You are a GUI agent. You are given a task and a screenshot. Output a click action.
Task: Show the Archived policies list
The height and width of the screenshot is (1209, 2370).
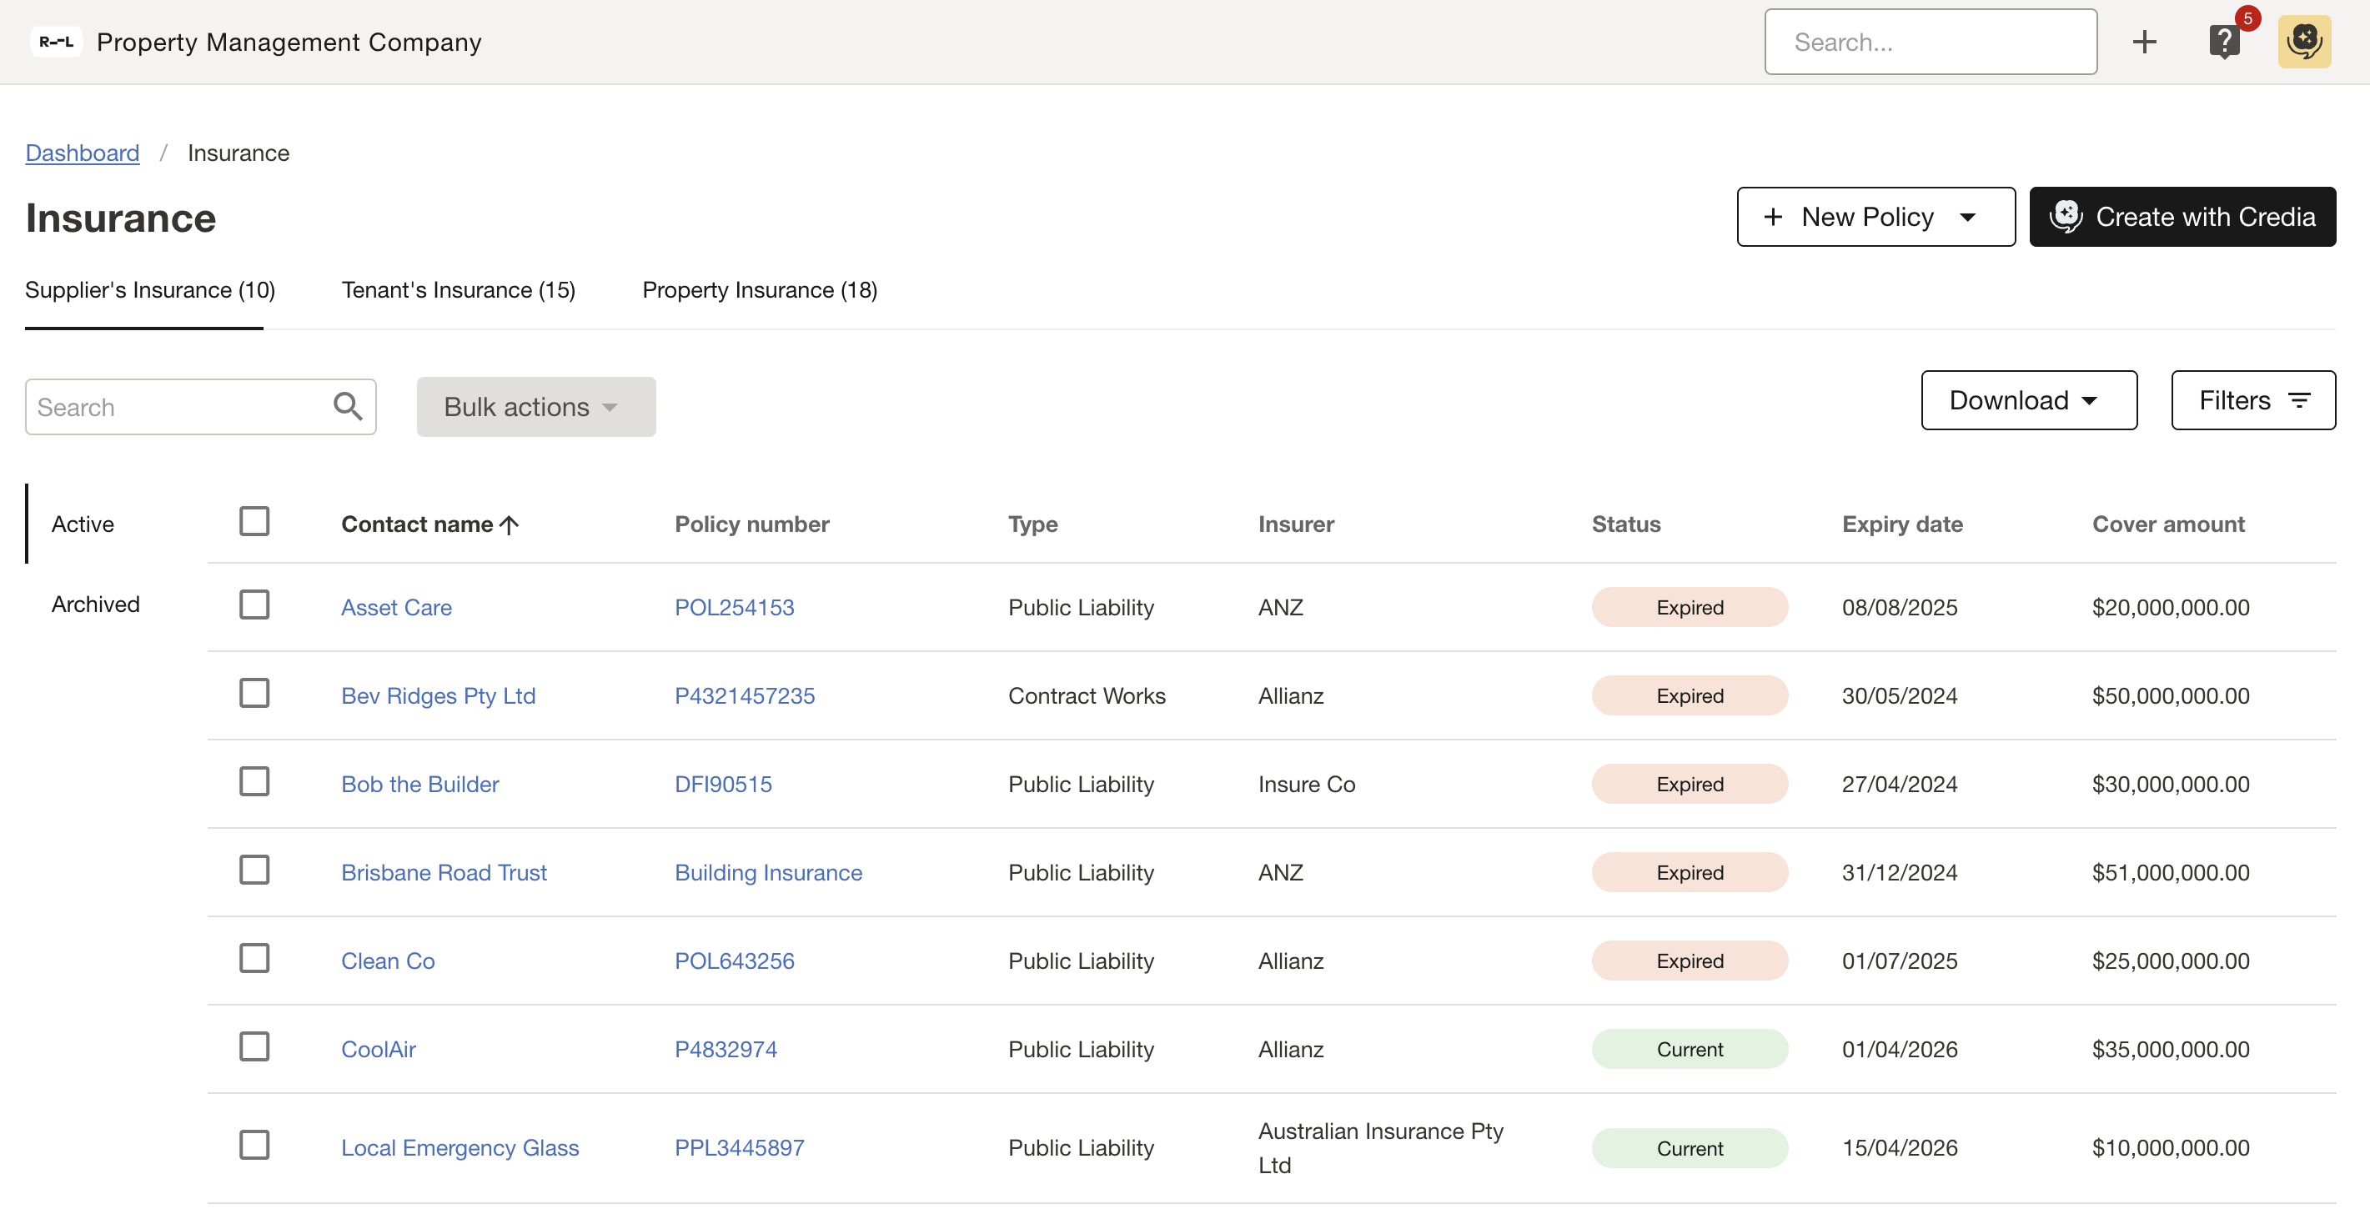pyautogui.click(x=96, y=604)
